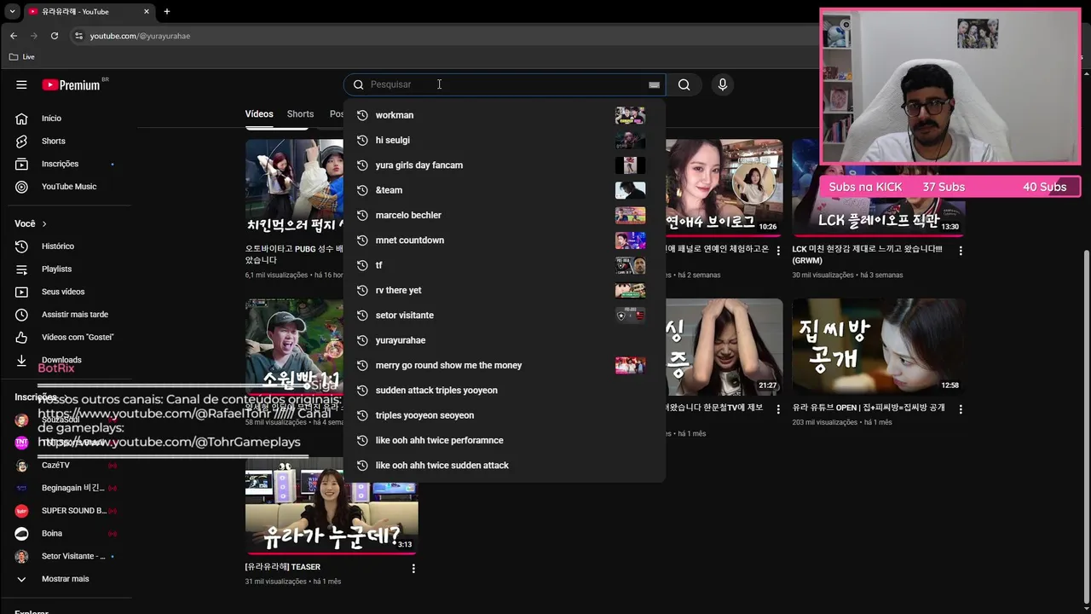Open the TEASER video title link
Screen dimensions: 1091x614
click(283, 567)
